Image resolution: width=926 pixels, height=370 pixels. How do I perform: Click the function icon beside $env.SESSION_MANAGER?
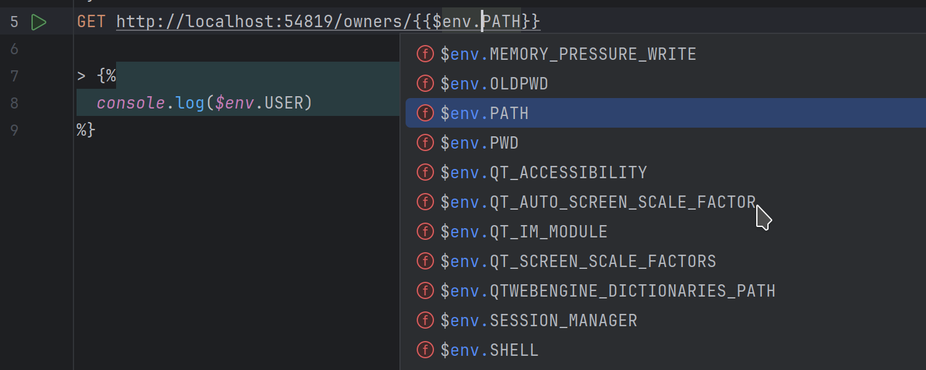point(425,320)
